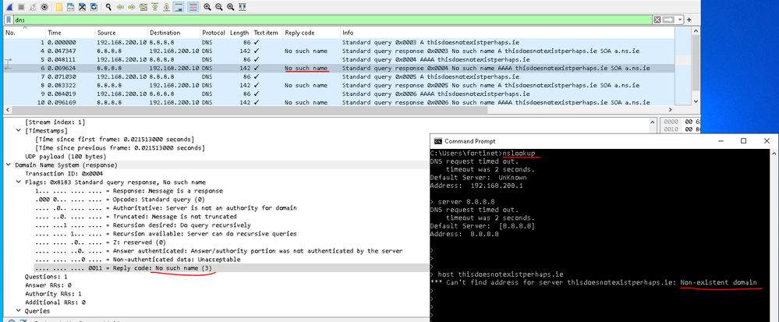The width and height of the screenshot is (779, 322).
Task: Click the Text item column header
Action: coord(267,33)
